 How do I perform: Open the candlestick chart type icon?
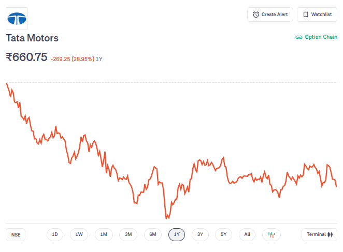tap(271, 234)
